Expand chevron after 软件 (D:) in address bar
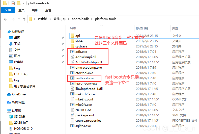This screenshot has height=134, width=199. point(69,19)
